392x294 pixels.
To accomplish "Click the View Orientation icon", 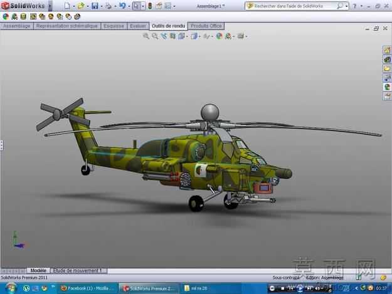I will click(181, 36).
